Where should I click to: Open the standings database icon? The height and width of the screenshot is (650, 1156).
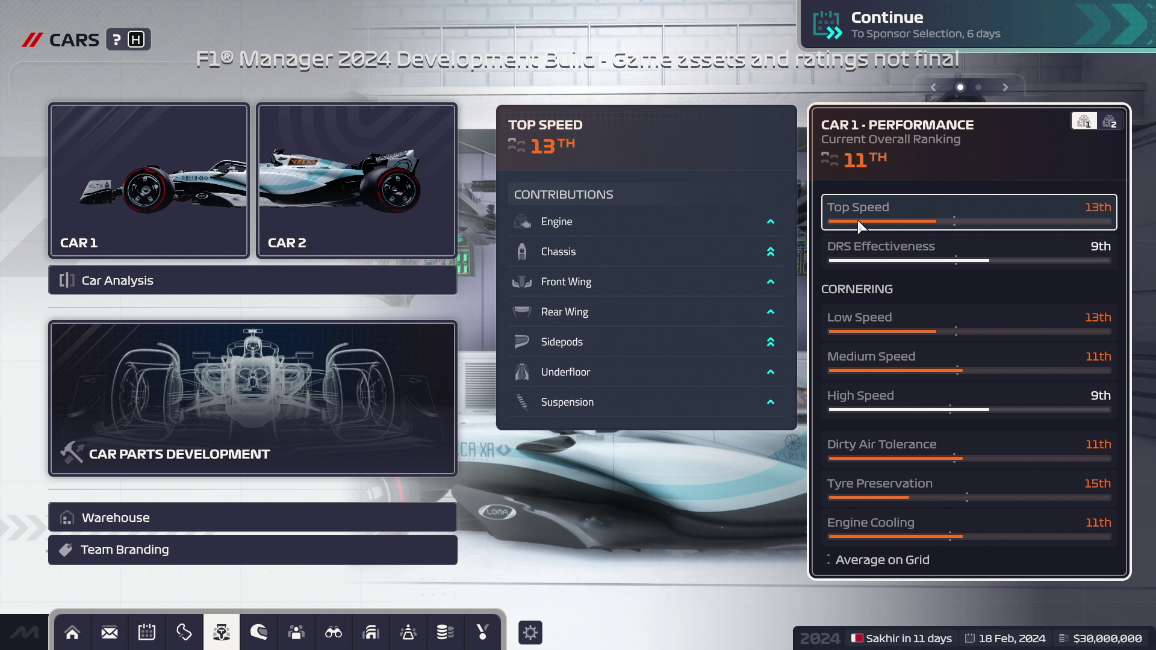point(446,633)
